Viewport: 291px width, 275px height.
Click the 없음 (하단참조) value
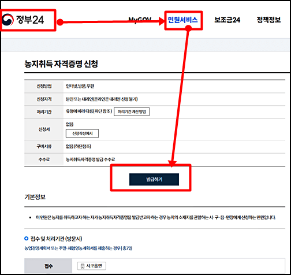(79, 146)
